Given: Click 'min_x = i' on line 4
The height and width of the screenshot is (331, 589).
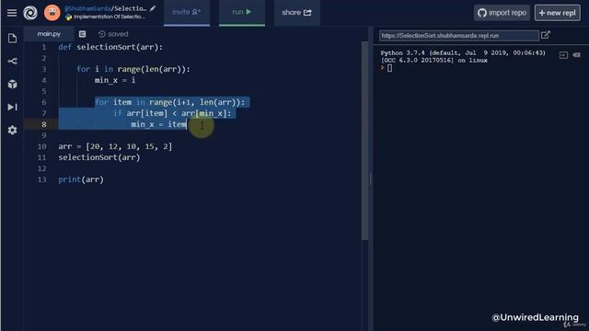Looking at the screenshot, I should pos(115,80).
